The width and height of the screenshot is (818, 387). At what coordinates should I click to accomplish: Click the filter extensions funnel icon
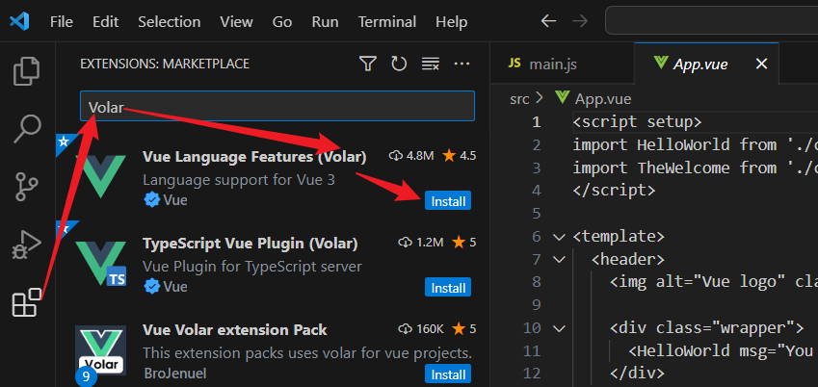[x=368, y=64]
